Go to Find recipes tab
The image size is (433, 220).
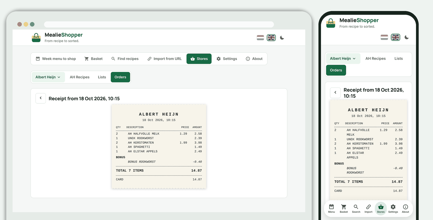pos(125,59)
